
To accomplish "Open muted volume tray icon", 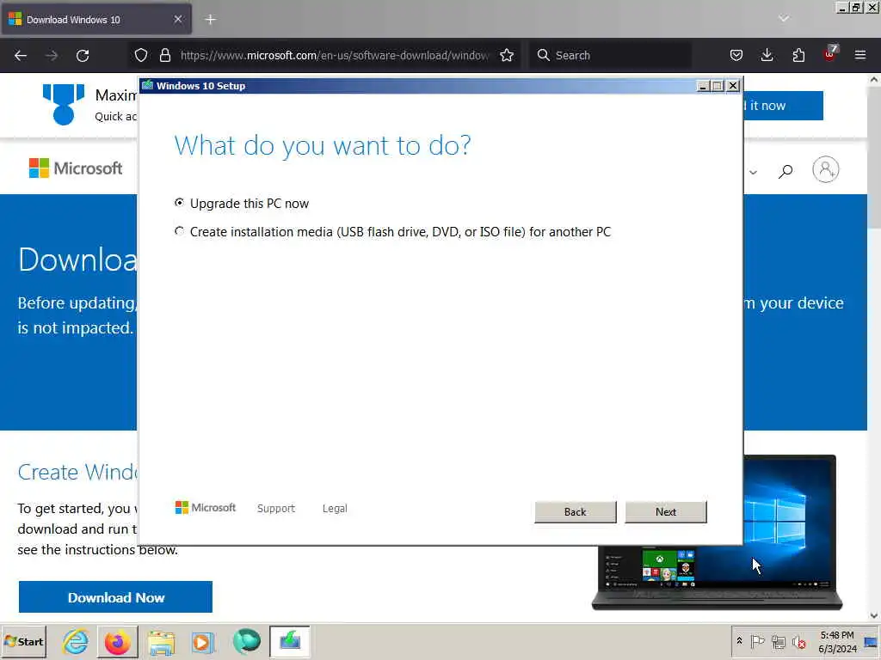I will pyautogui.click(x=799, y=641).
